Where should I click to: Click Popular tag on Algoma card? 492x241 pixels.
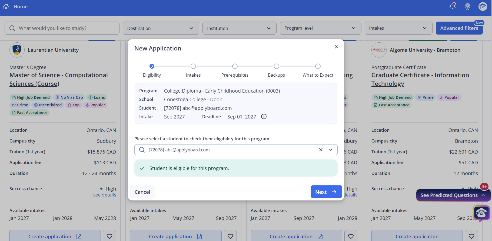(449, 97)
